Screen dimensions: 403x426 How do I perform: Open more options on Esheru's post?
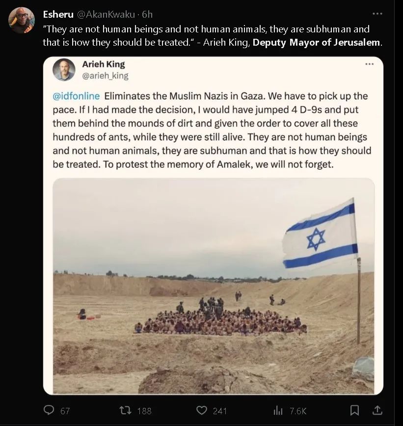[377, 14]
